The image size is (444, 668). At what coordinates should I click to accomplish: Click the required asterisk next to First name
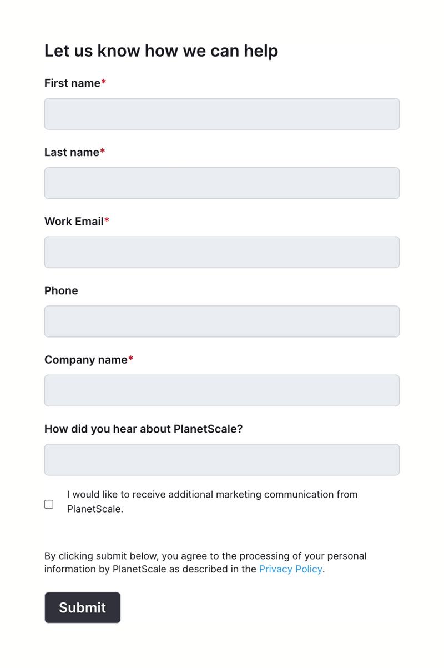(103, 83)
